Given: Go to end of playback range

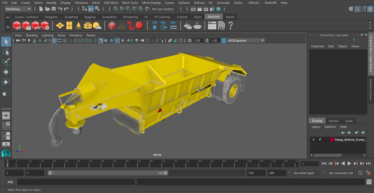Looking at the screenshot, I should [x=368, y=163].
